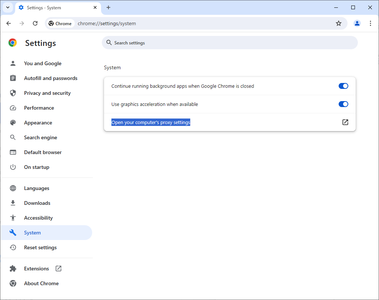Click the bookmark star in address bar

pos(338,23)
